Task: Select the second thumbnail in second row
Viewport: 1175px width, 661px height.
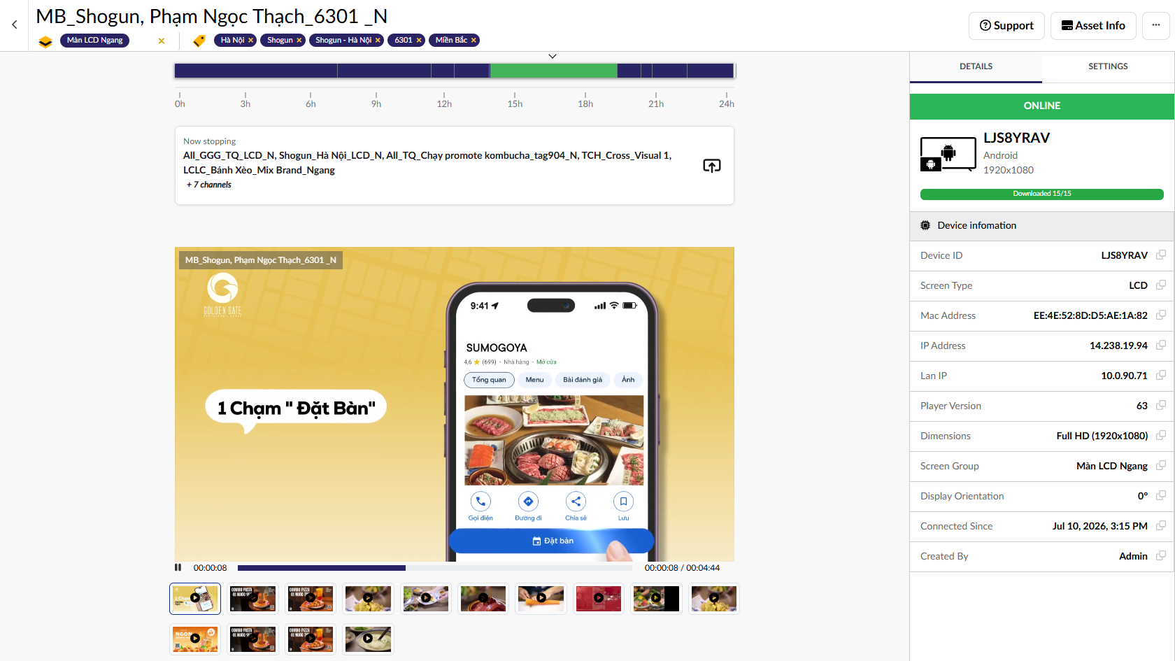Action: click(x=253, y=639)
